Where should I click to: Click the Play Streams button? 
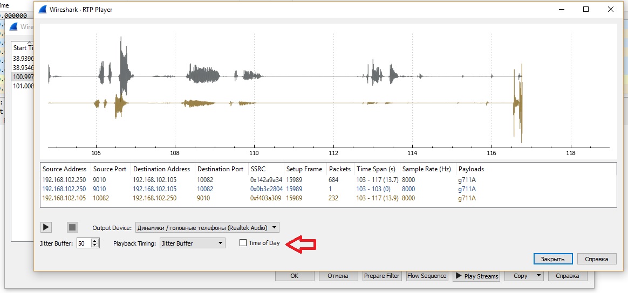click(x=476, y=276)
